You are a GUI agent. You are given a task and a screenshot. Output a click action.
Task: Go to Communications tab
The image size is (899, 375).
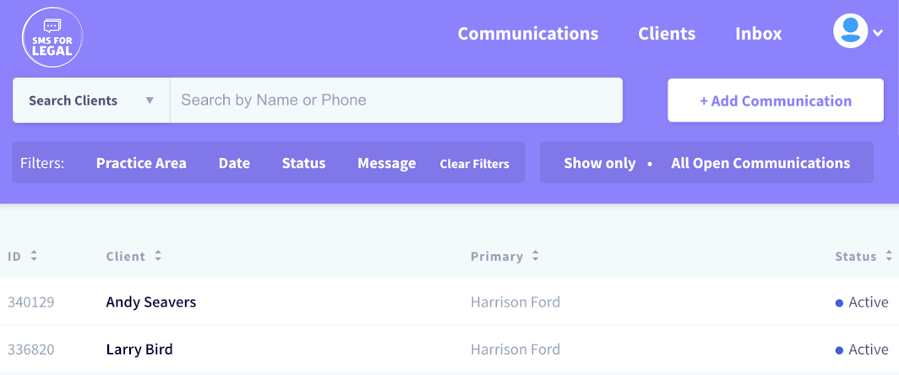tap(528, 33)
